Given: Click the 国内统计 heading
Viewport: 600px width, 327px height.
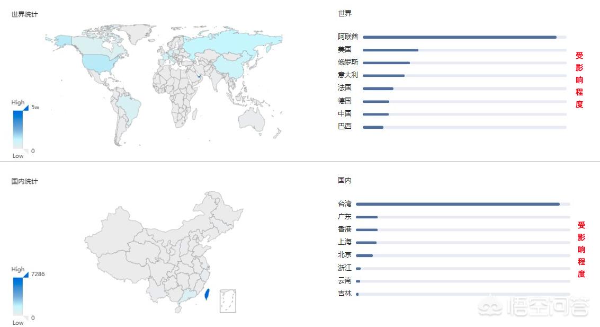Looking at the screenshot, I should coord(25,181).
